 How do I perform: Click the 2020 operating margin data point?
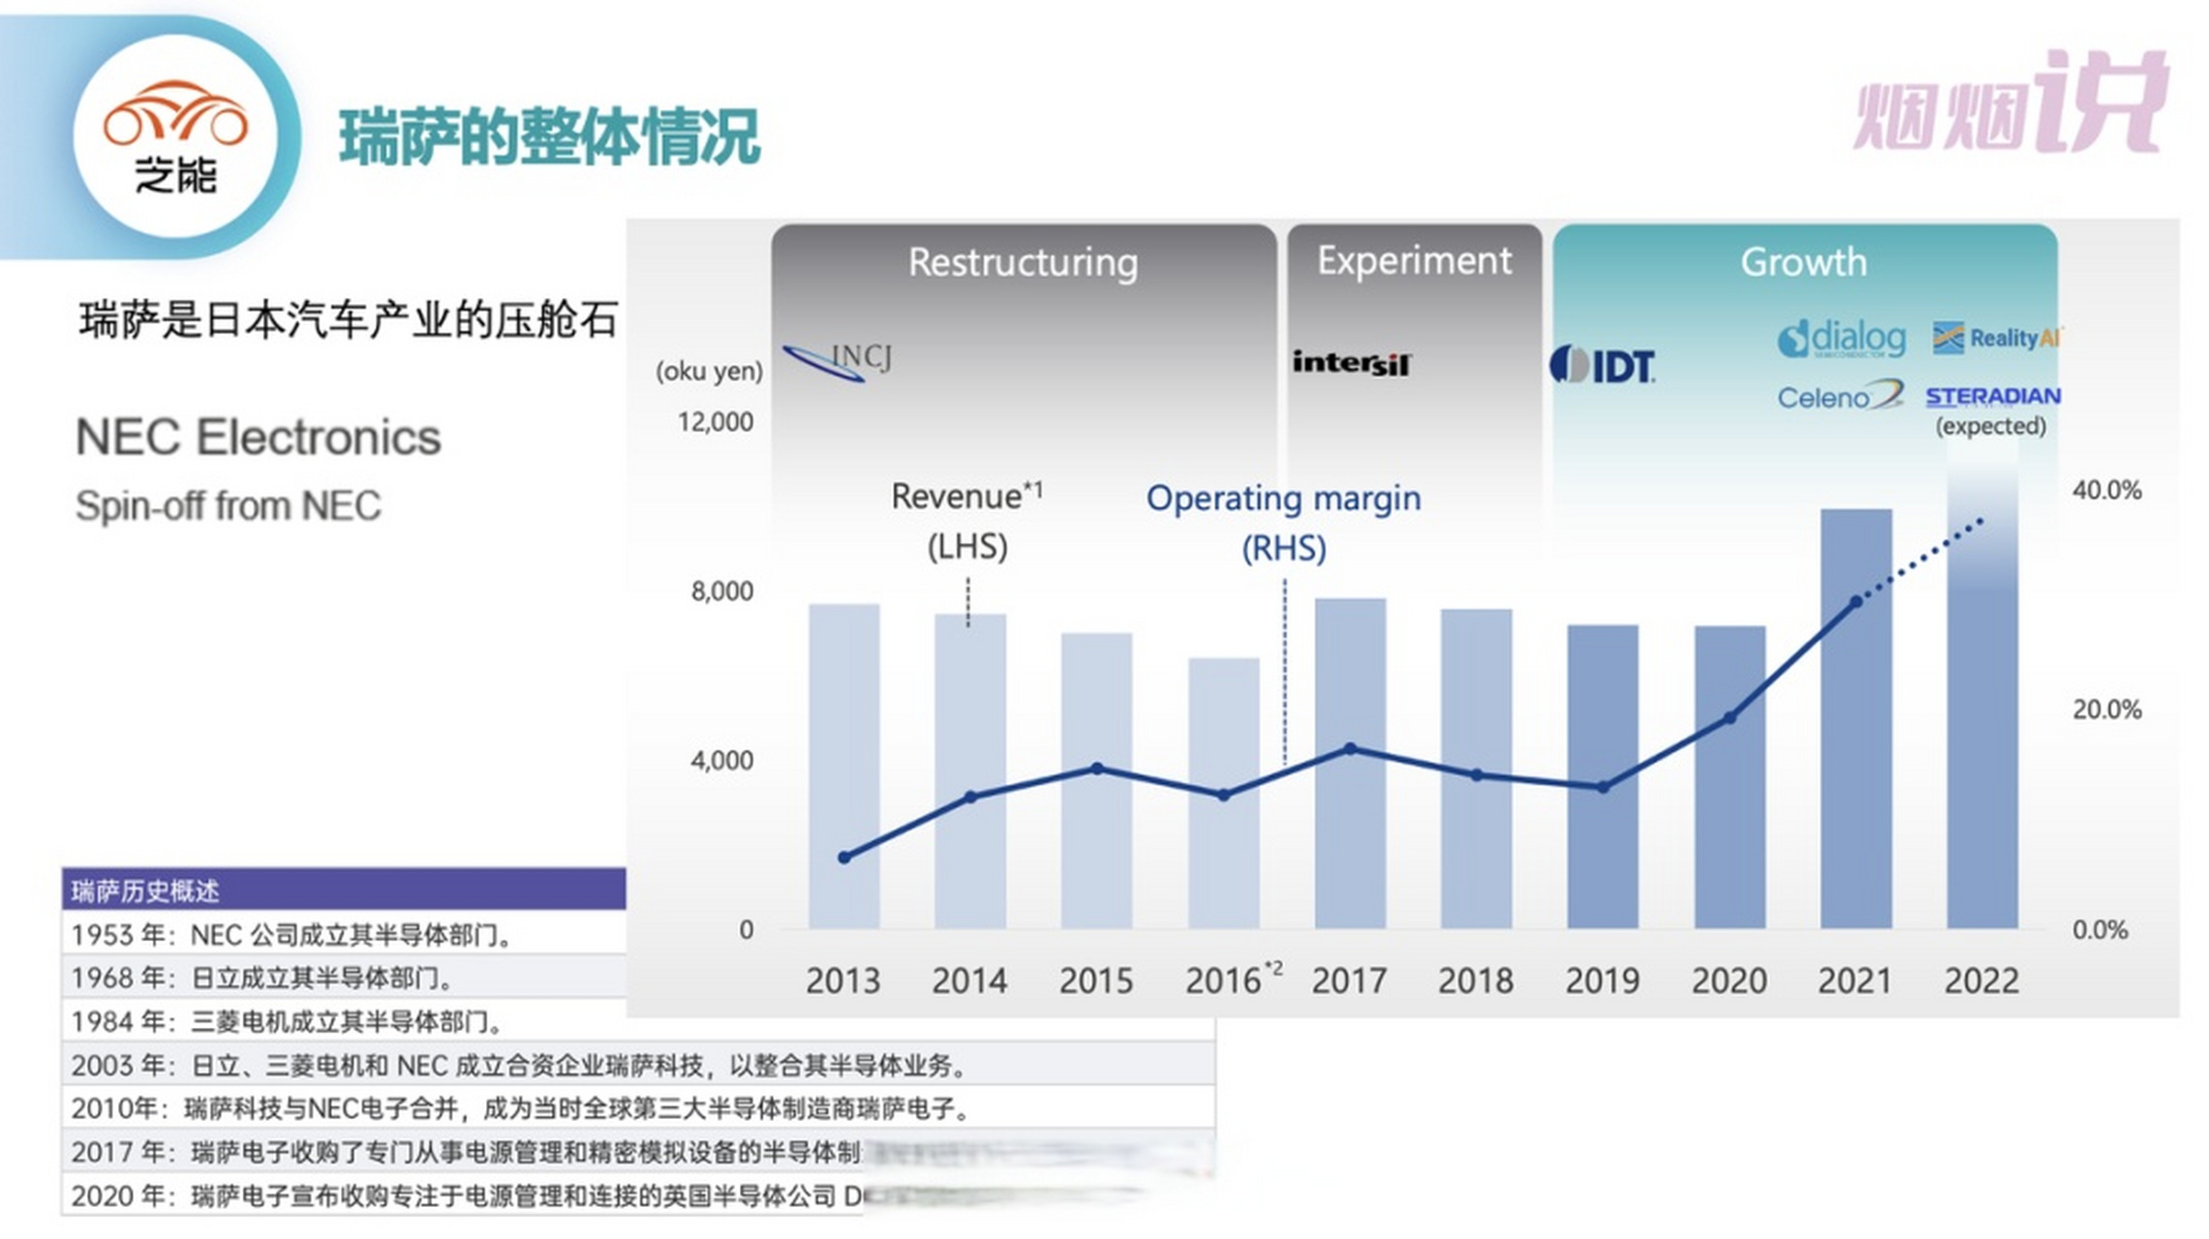(x=1731, y=718)
